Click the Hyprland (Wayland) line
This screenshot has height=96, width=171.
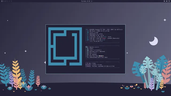point(97,51)
